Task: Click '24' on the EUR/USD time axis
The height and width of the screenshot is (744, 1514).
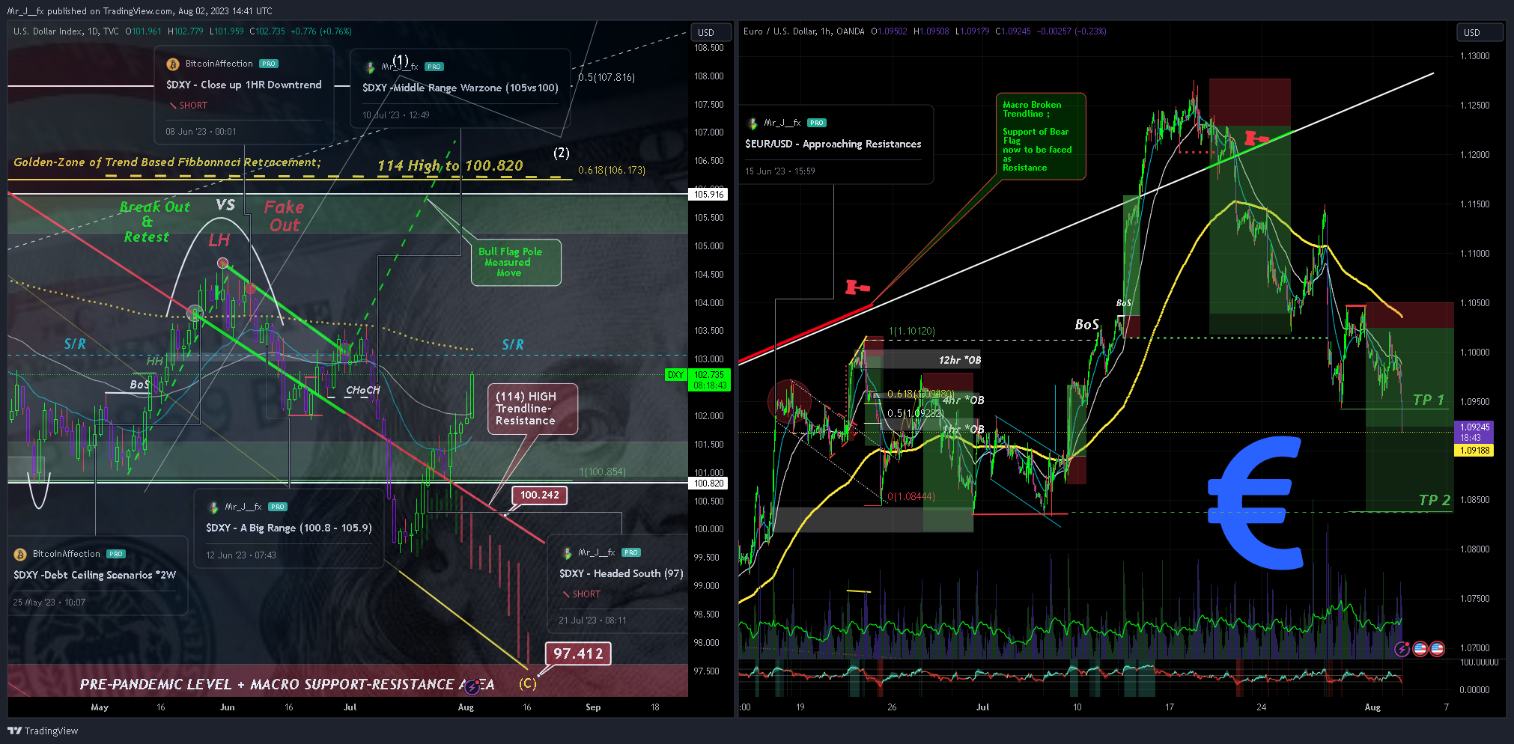Action: click(x=1262, y=707)
